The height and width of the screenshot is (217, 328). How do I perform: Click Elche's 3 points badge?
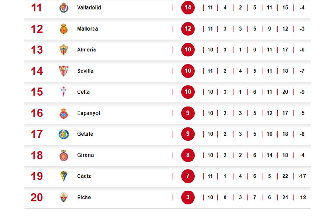click(x=188, y=198)
